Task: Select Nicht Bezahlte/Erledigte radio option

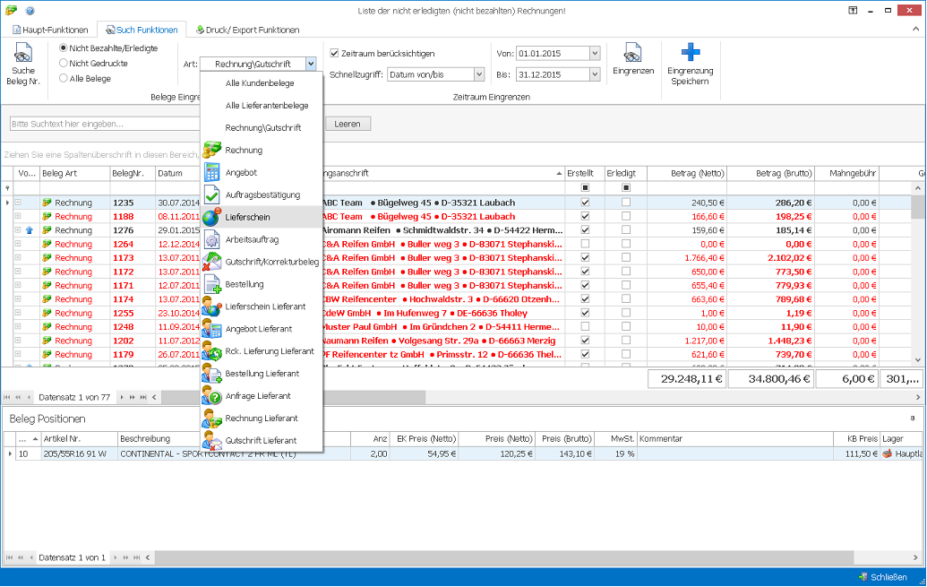Action: (x=64, y=47)
